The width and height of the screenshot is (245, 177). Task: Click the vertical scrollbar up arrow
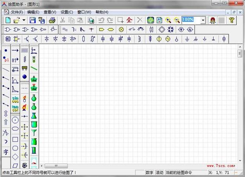pos(240,46)
